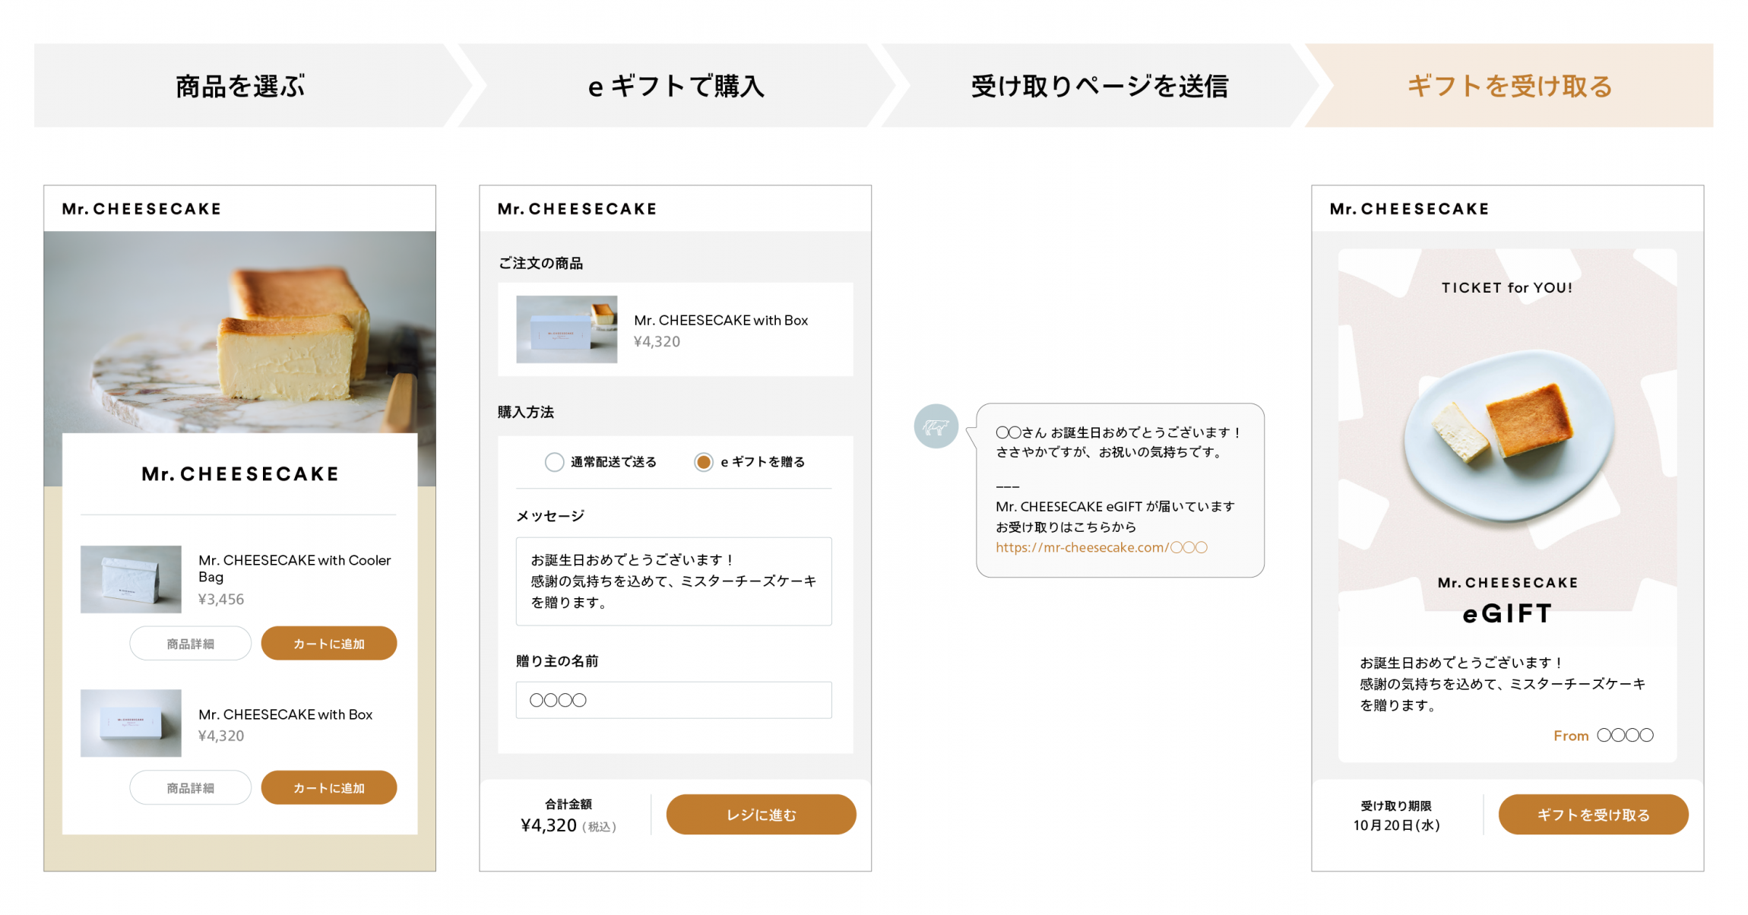Click the レジに進む checkout button

click(x=762, y=815)
